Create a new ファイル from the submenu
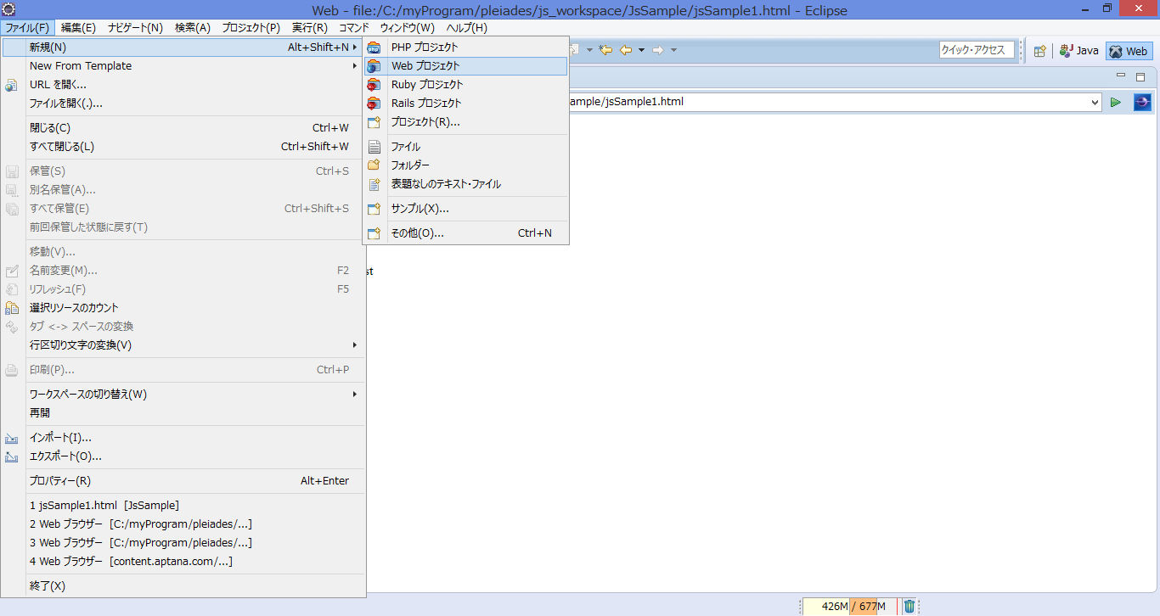Image resolution: width=1160 pixels, height=616 pixels. [x=465, y=147]
